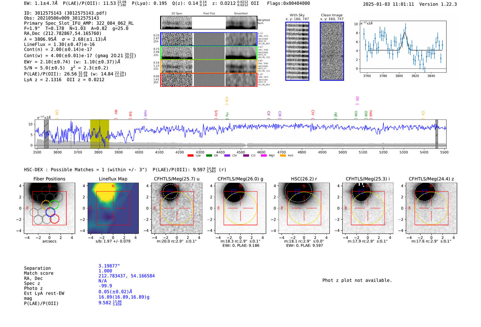Click the Smoothed column heading
Image resolution: width=481 pixels, height=327 pixels.
pyautogui.click(x=240, y=13)
